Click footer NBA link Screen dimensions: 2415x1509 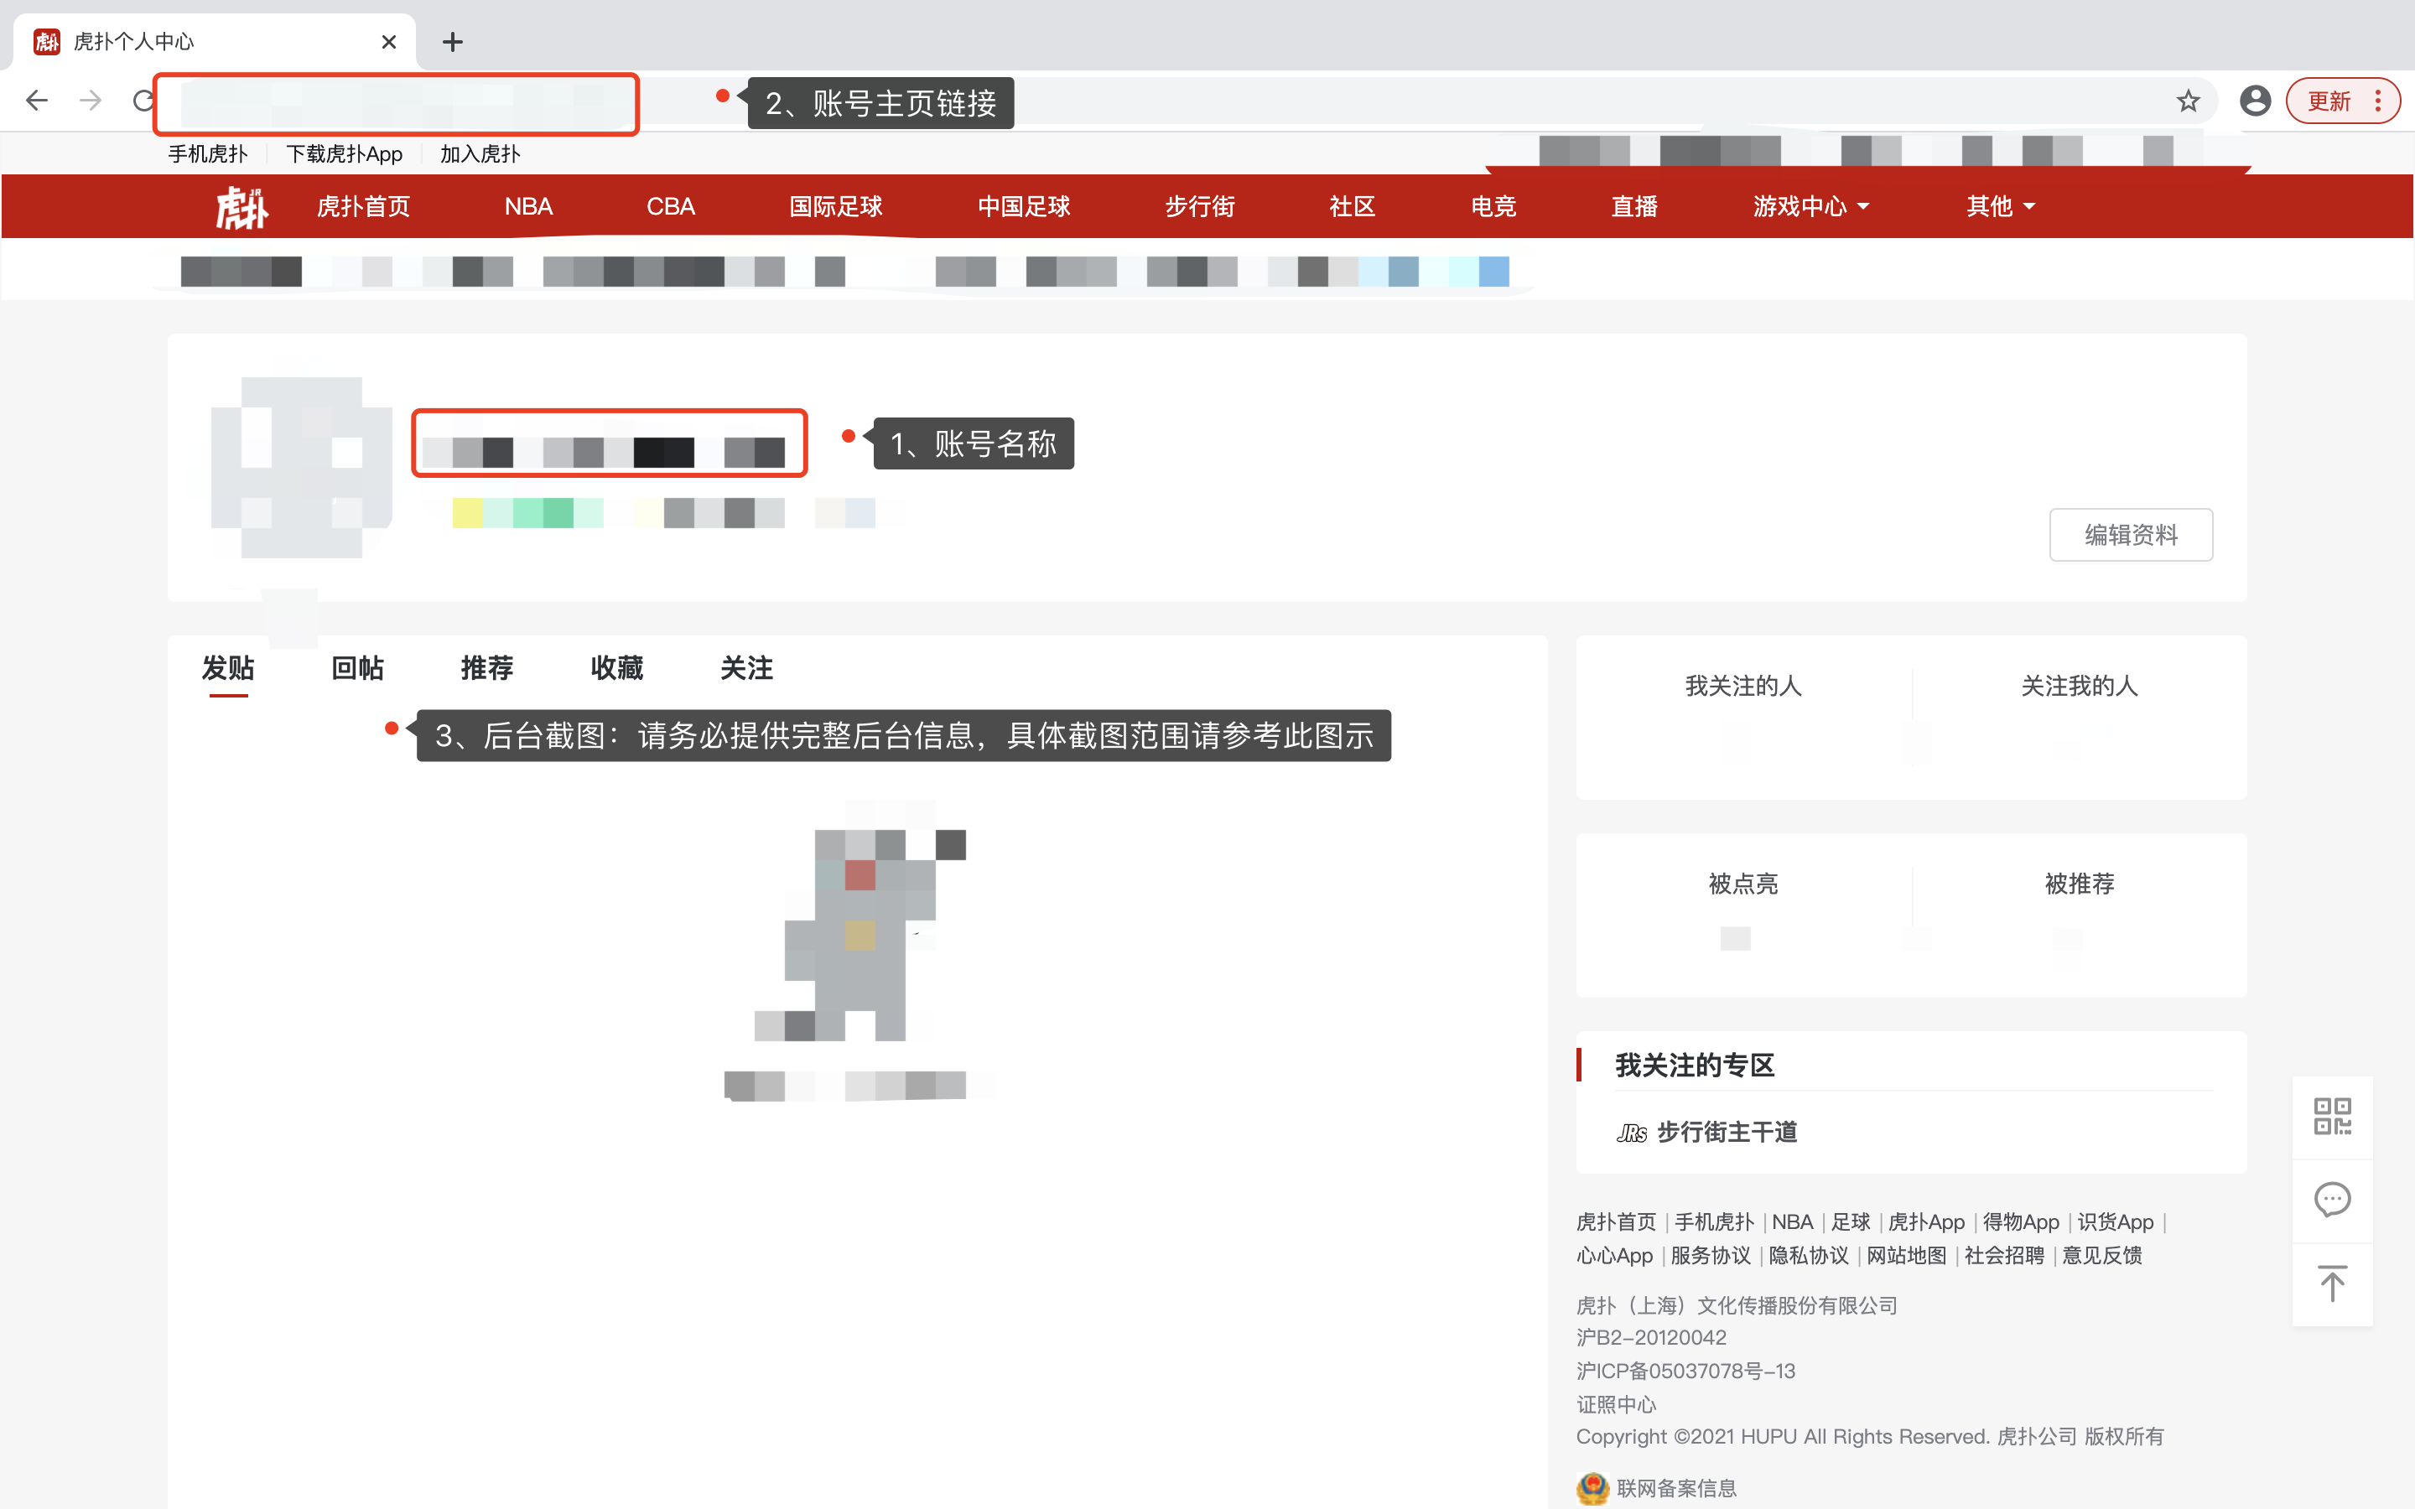[x=1792, y=1222]
